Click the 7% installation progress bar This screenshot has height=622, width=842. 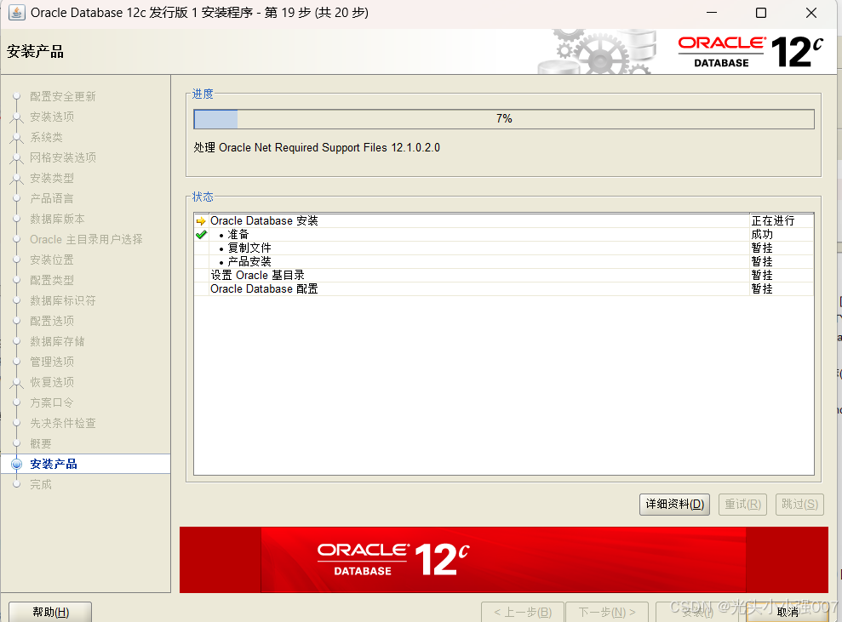tap(504, 118)
